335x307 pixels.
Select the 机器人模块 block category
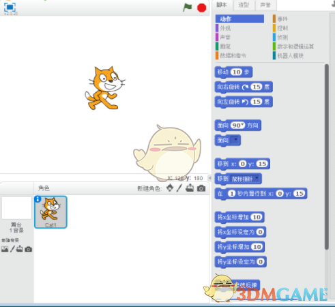[288, 56]
